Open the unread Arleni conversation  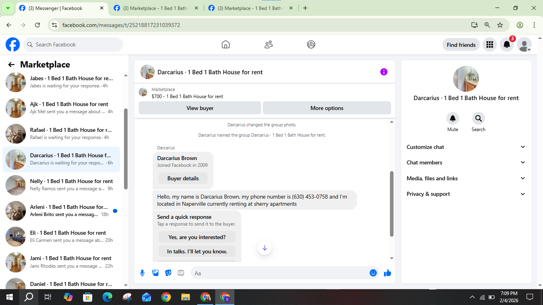[x=61, y=210]
